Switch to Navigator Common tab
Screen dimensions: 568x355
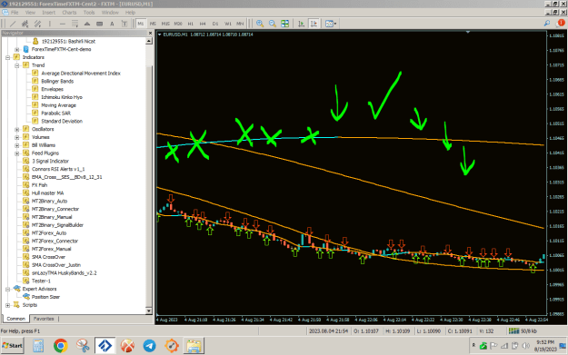point(16,319)
